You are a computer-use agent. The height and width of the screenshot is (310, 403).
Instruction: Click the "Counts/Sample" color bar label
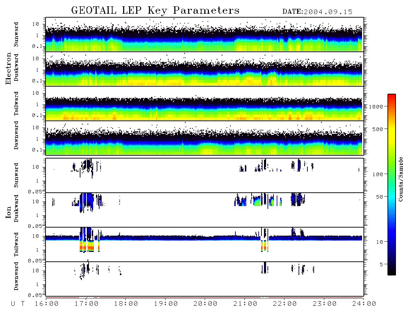tap(400, 179)
